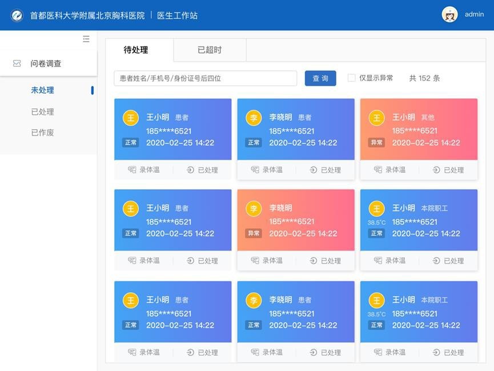494x371 pixels.
Task: Open the 本院职工 card showing 38.5°C in the second row
Action: [419, 220]
